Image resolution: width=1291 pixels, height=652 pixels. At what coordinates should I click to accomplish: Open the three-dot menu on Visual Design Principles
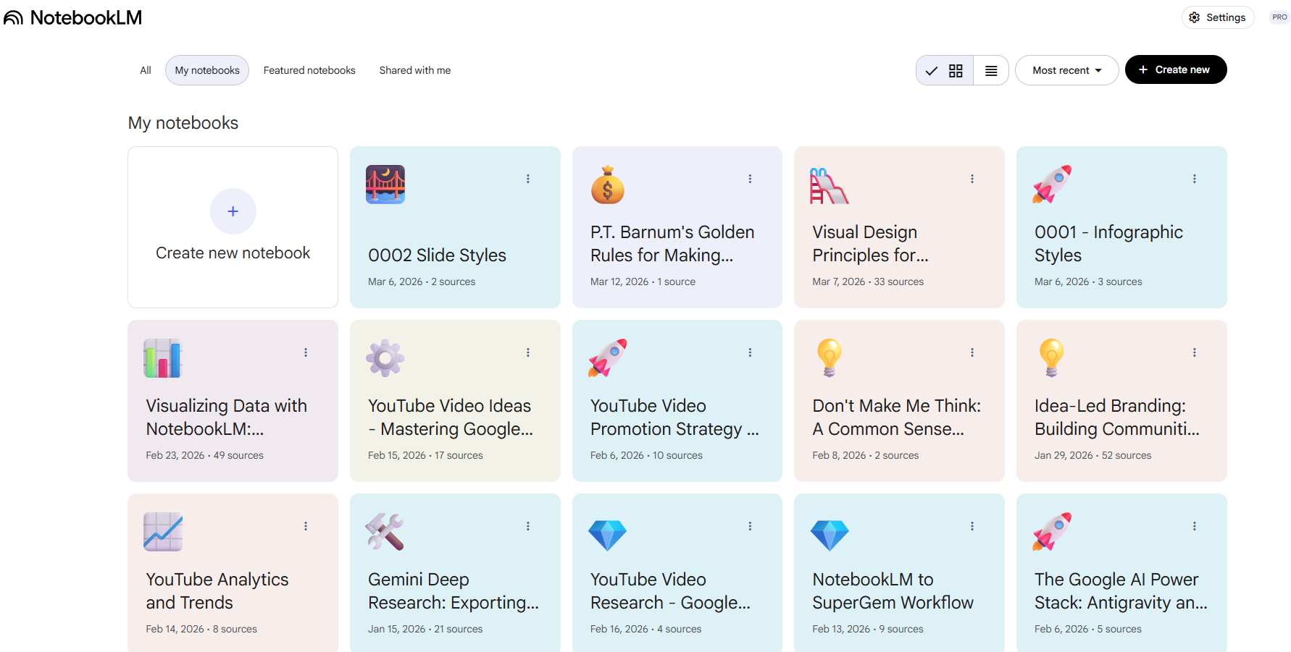(972, 179)
